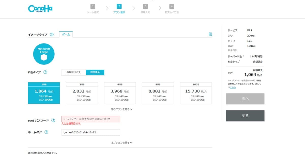Image resolution: width=305 pixels, height=160 pixels.
Task: Go to step 2 プラン選択
Action: pos(119,9)
